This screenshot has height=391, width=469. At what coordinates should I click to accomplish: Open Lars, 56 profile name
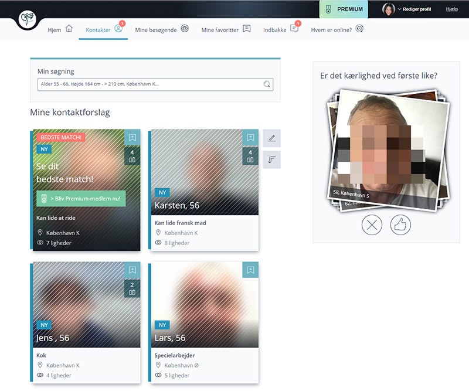170,338
